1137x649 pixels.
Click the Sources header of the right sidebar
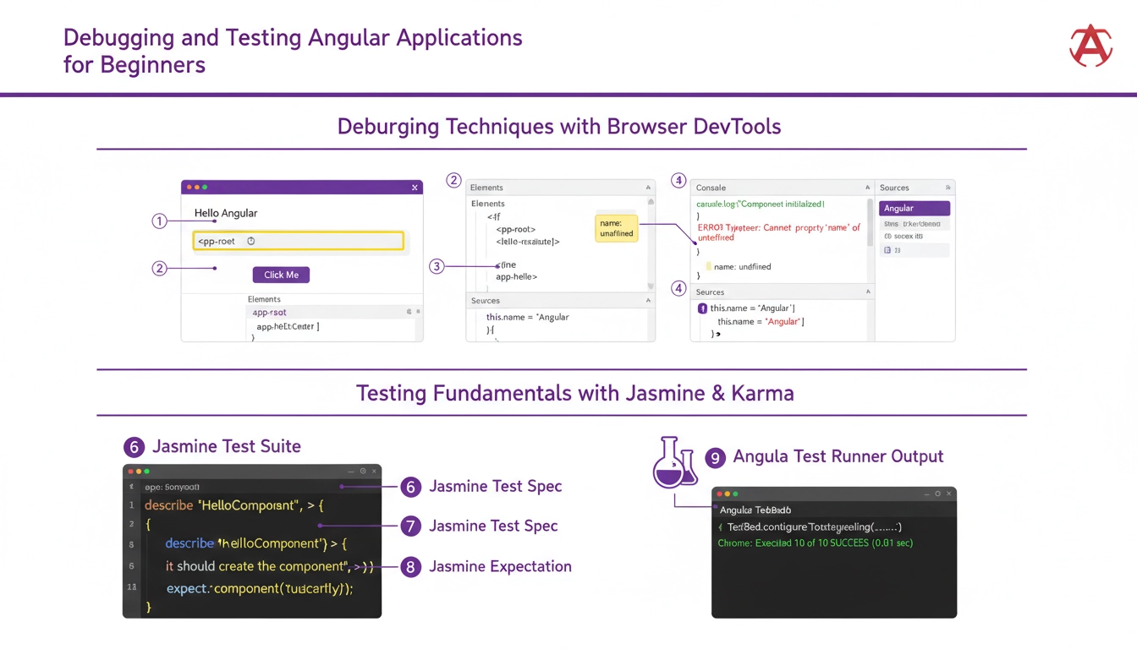point(894,188)
